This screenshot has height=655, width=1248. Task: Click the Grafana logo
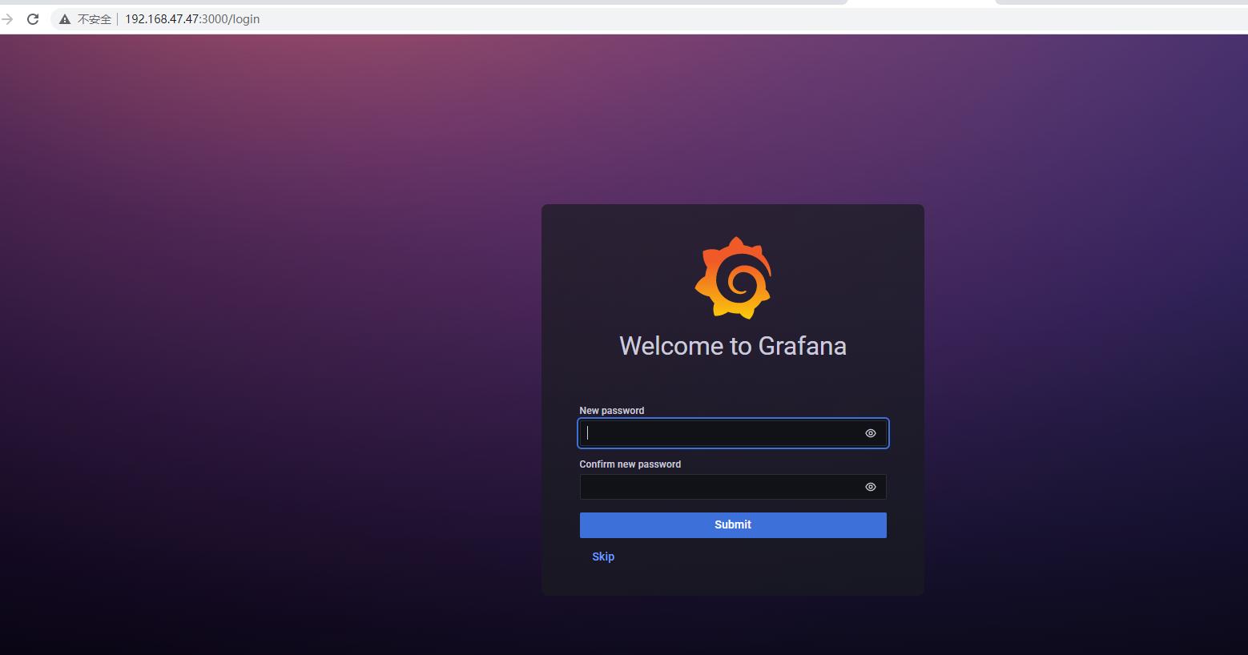click(x=733, y=278)
